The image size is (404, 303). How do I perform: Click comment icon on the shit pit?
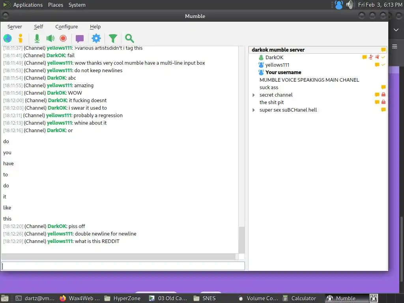[x=377, y=102]
